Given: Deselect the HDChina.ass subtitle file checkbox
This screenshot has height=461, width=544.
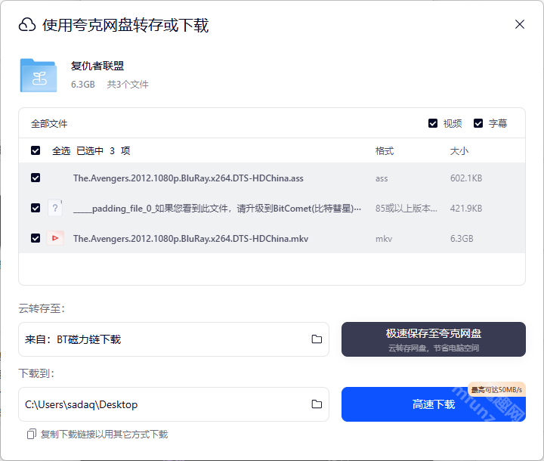Looking at the screenshot, I should coord(36,178).
